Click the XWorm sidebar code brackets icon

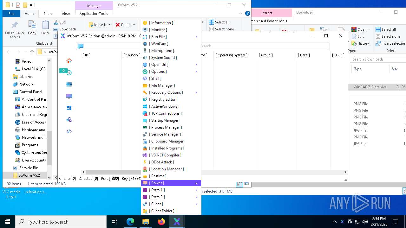click(x=69, y=131)
